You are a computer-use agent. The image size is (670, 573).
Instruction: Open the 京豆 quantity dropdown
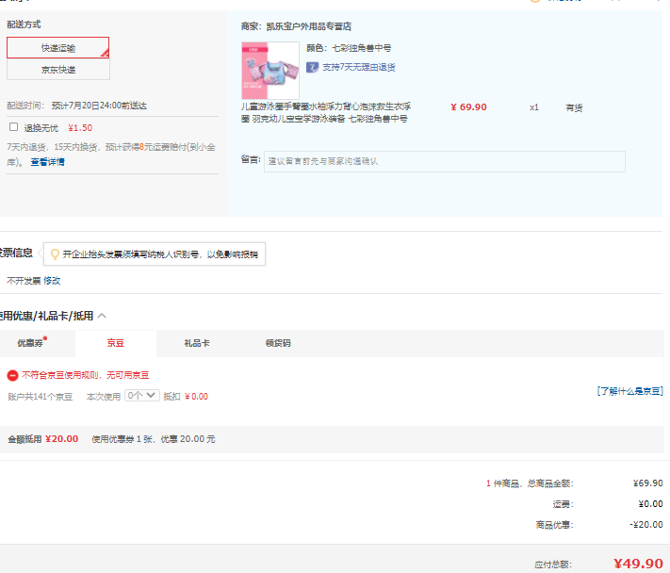coord(142,396)
